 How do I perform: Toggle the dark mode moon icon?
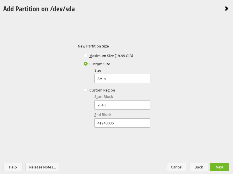[226, 9]
